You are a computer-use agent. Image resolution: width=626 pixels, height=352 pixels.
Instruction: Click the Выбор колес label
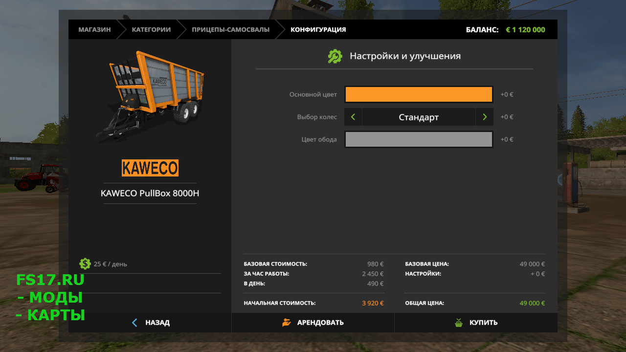(317, 117)
